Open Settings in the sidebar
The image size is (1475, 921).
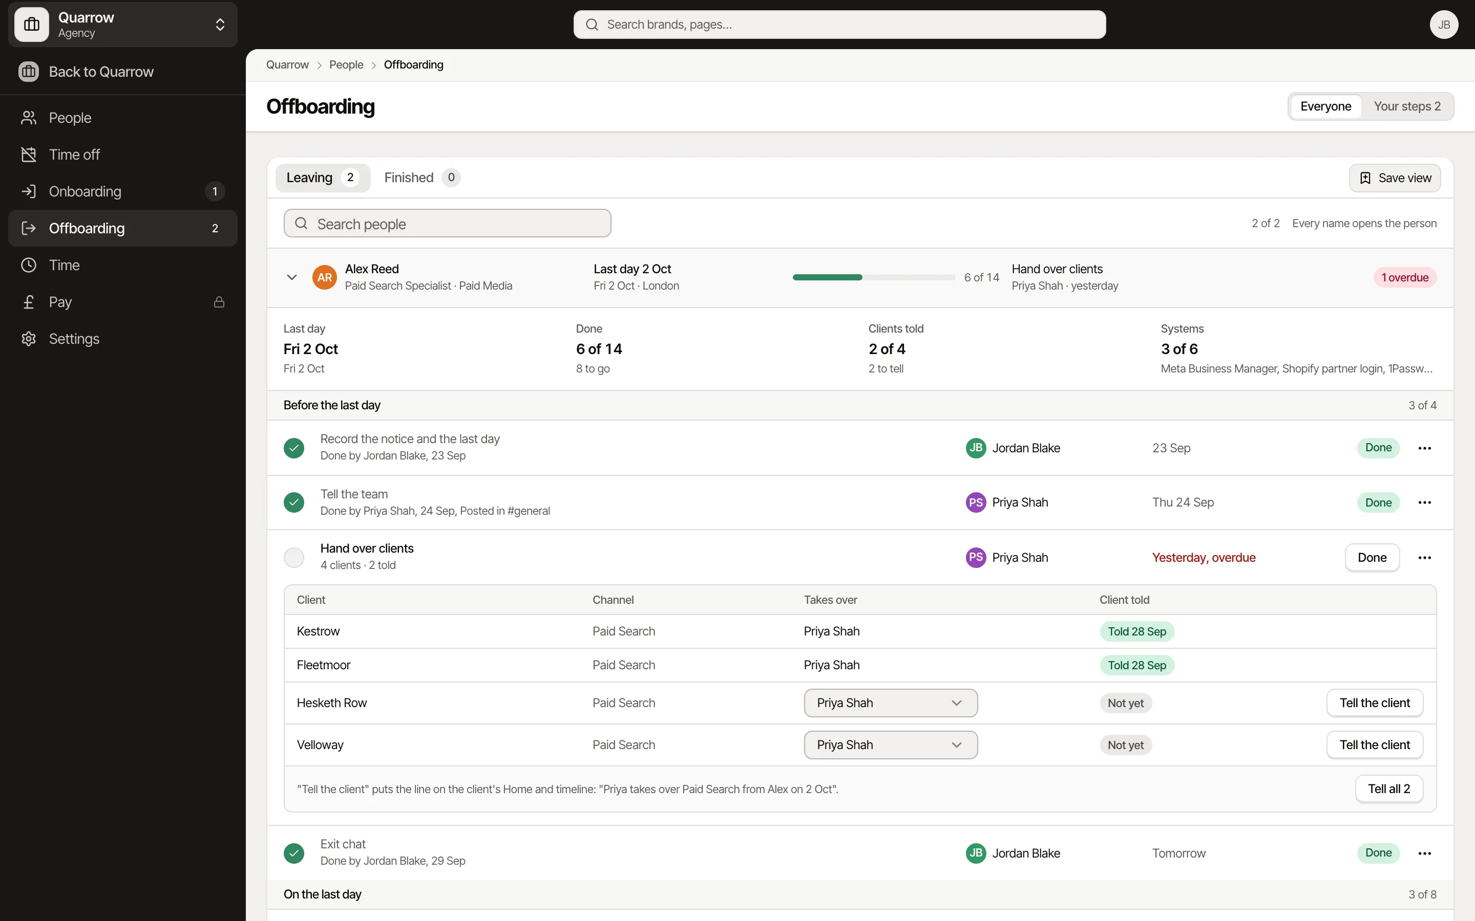(x=122, y=339)
